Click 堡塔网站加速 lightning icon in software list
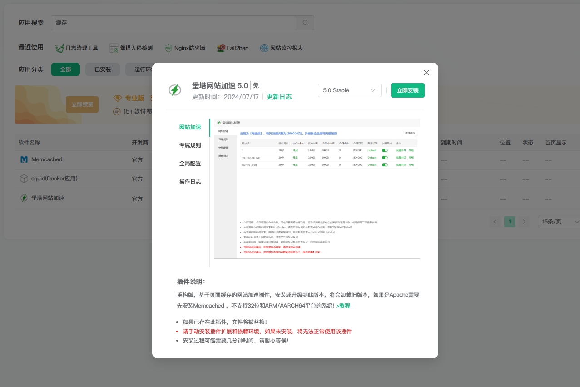The width and height of the screenshot is (580, 387). click(24, 198)
